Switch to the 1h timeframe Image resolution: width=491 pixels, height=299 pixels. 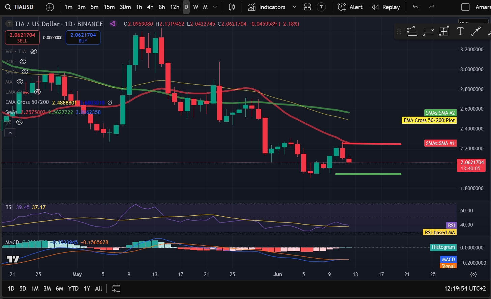139,7
